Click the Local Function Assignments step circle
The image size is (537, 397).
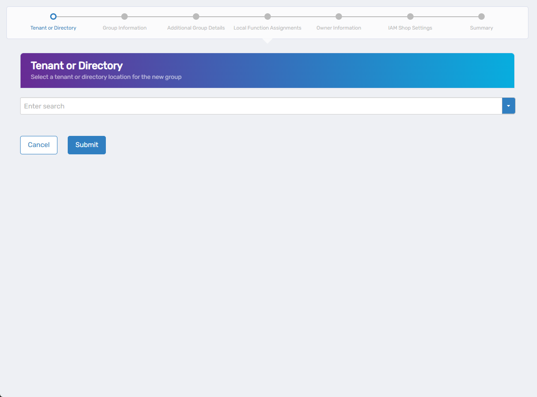267,16
